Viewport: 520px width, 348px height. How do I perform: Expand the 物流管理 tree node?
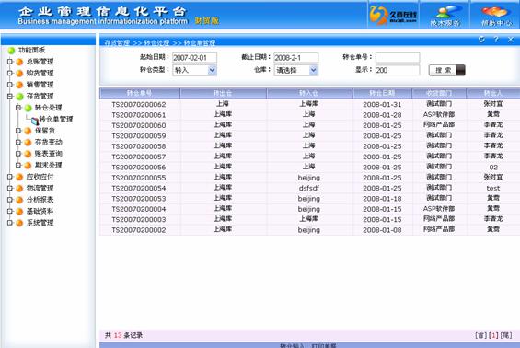(10, 188)
